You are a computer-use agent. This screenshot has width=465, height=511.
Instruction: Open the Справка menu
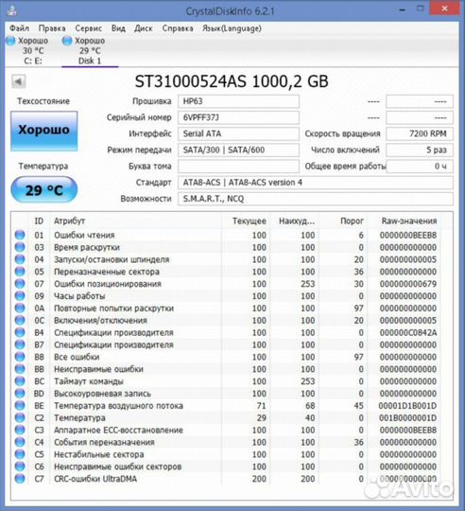click(178, 28)
